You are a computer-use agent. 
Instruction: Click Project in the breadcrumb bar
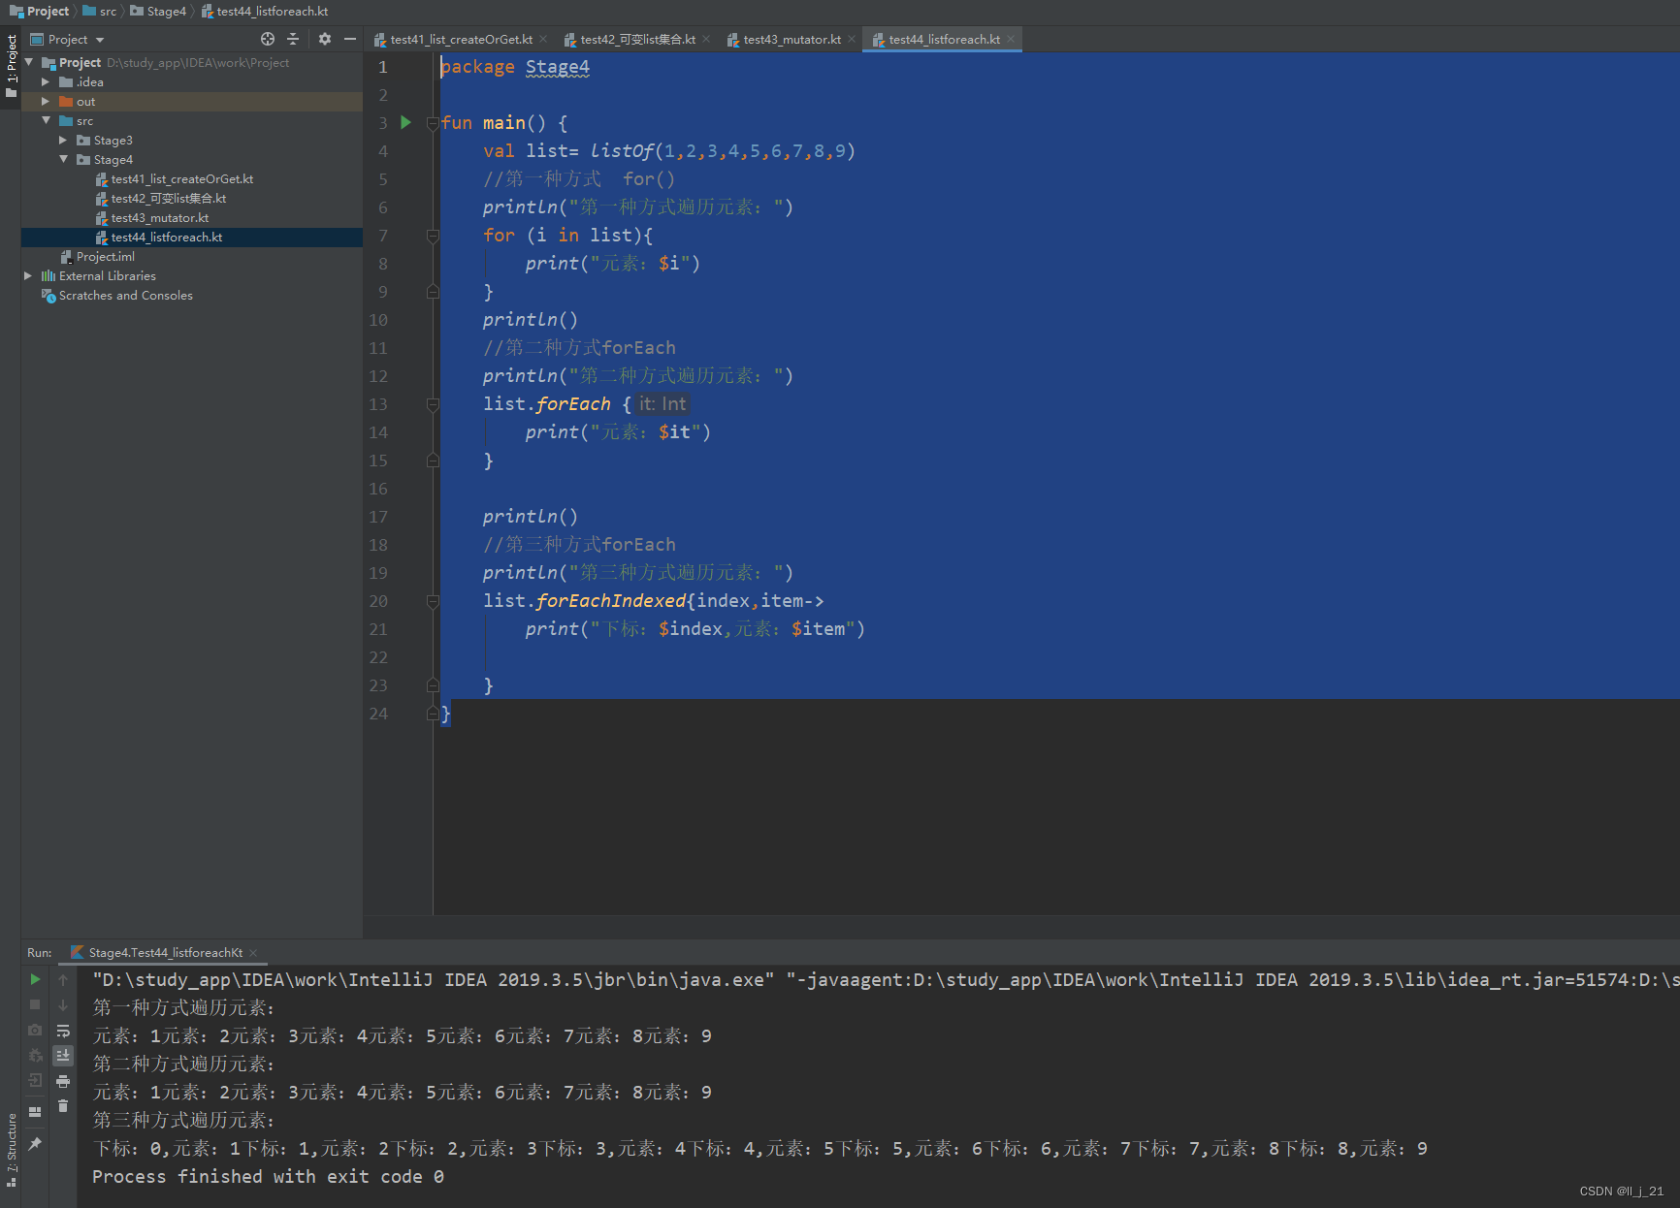[39, 12]
